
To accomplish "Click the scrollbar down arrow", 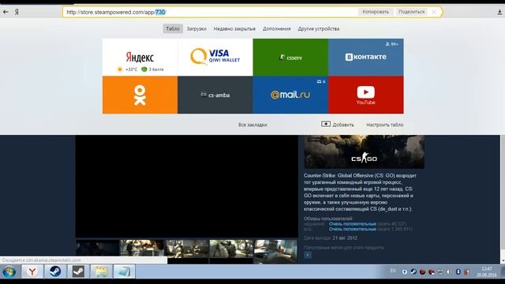I will (503, 260).
